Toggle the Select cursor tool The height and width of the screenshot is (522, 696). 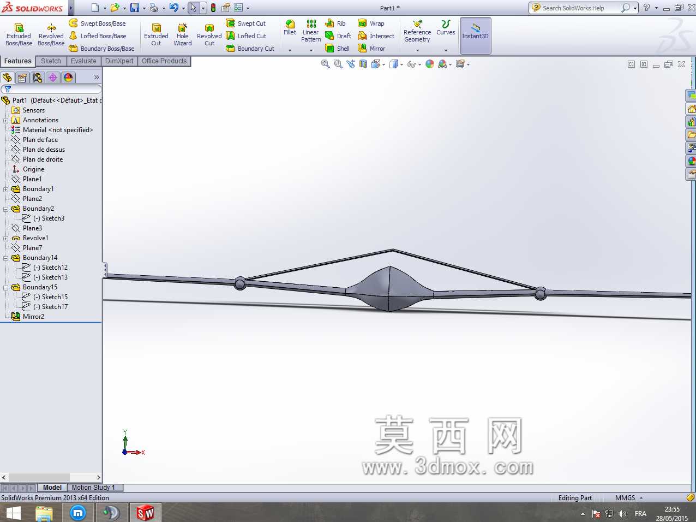[193, 8]
